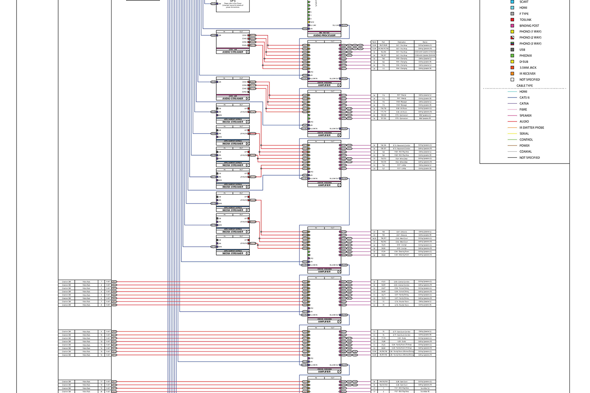
Task: Click the SCART connector swatch in legend
Action: coord(512,2)
